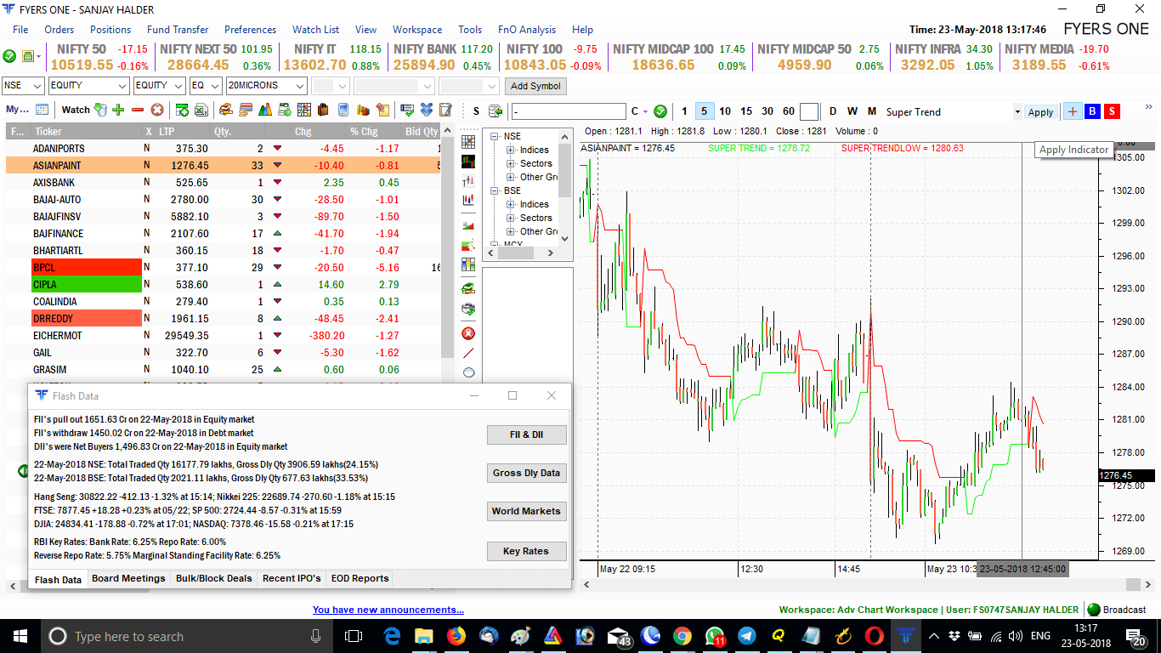This screenshot has width=1161, height=653.
Task: Click the Key Rates button
Action: coord(526,551)
